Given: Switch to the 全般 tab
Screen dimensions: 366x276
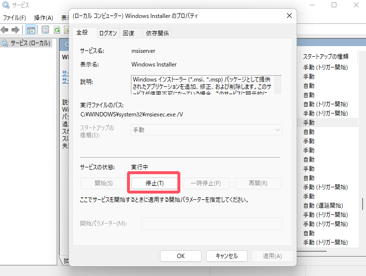Looking at the screenshot, I should click(x=82, y=32).
